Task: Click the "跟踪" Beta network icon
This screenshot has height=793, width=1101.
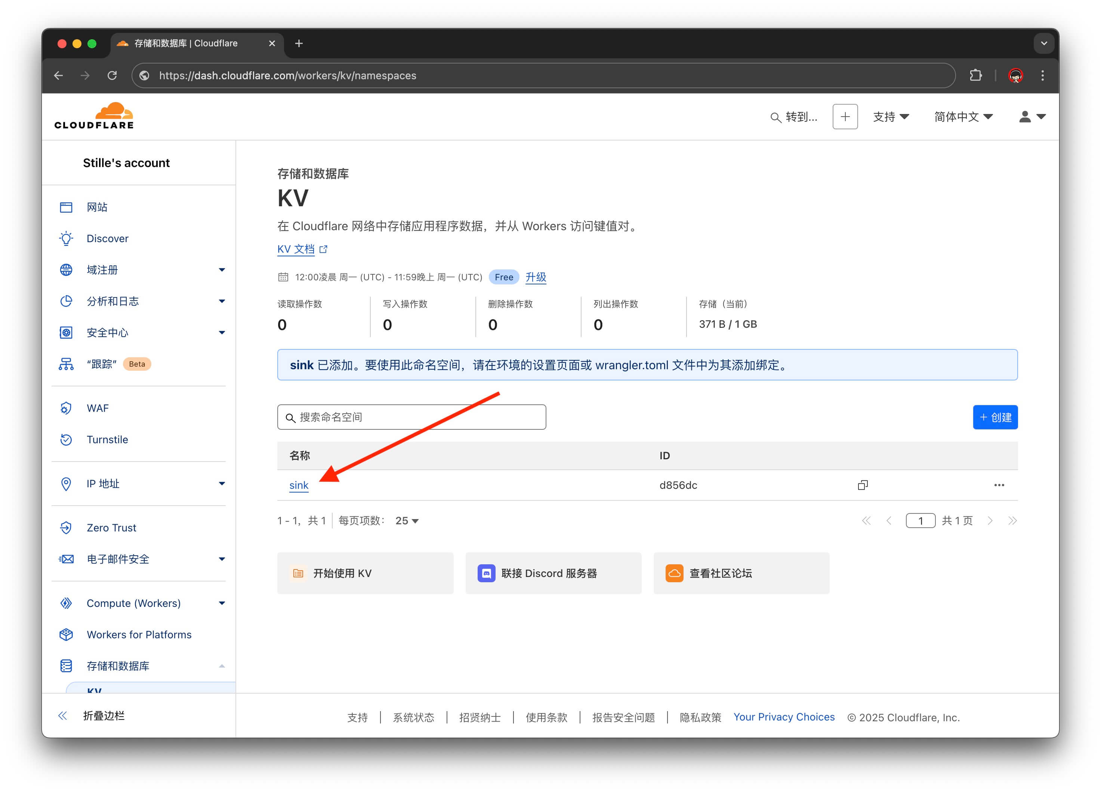Action: tap(66, 364)
